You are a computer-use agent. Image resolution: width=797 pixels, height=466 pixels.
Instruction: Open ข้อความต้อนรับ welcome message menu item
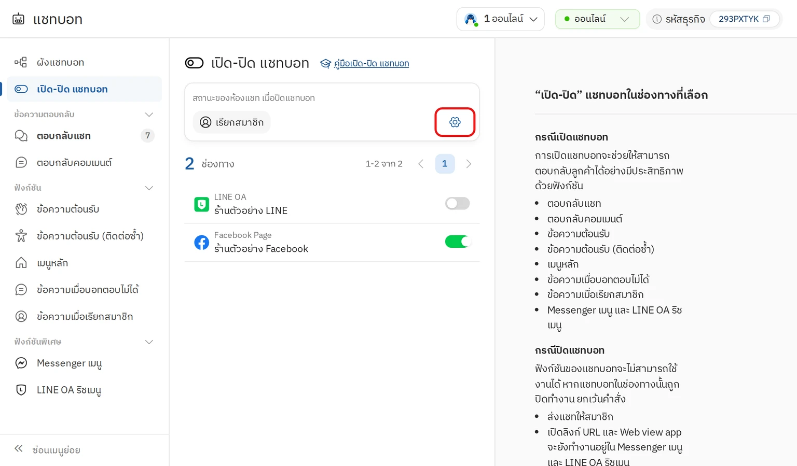[x=84, y=209]
